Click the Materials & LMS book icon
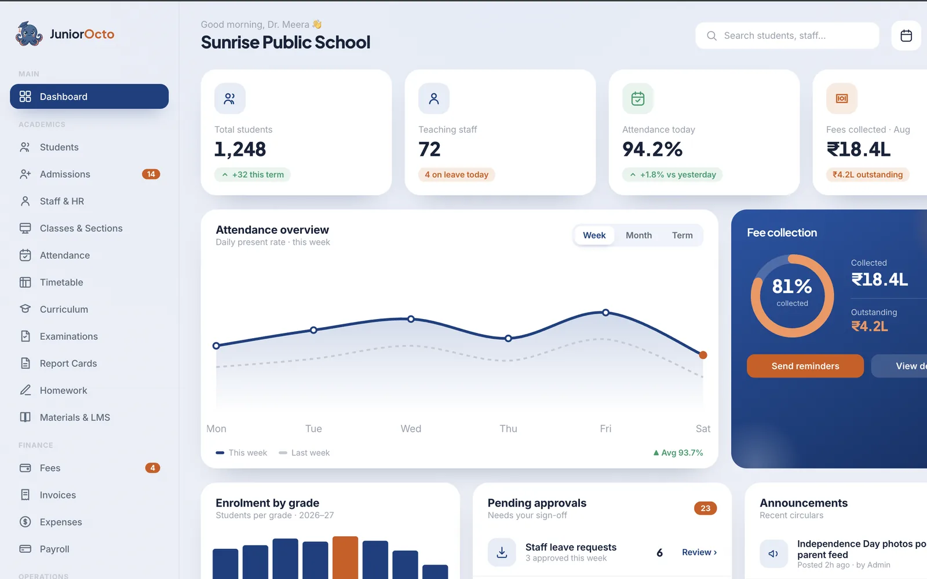The width and height of the screenshot is (927, 579). click(x=25, y=417)
